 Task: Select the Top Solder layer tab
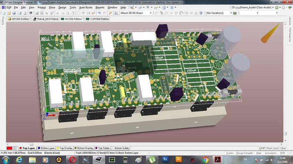(102, 148)
